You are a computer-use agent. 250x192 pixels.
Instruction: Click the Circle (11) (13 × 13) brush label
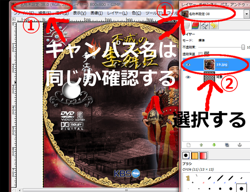pos(198,170)
